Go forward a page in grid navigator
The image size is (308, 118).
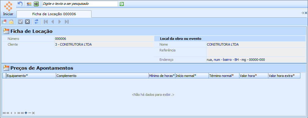19,113
